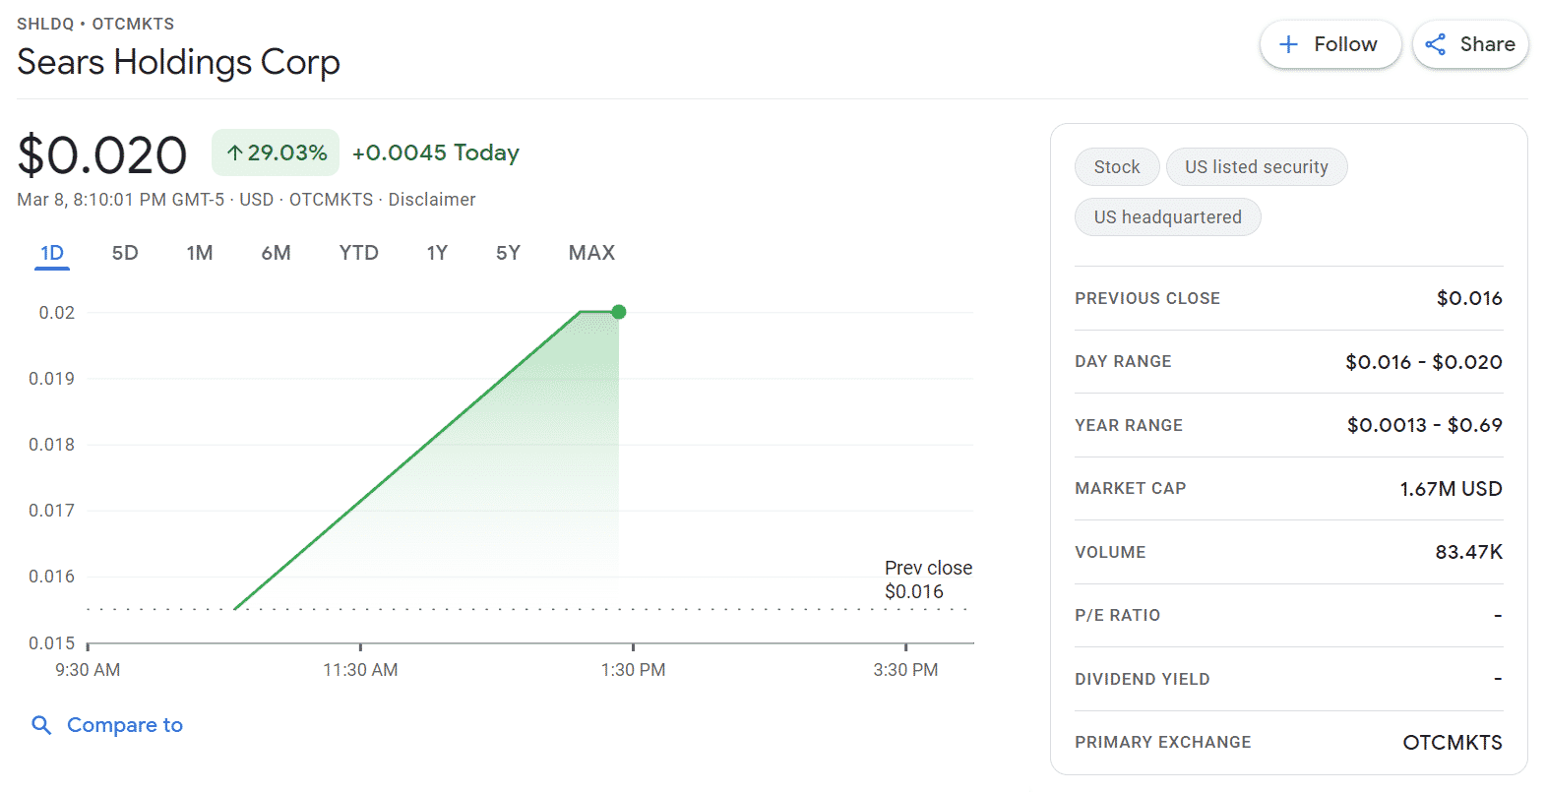Click the Mar 8, 8:10:01 PM timestamp
The height and width of the screenshot is (792, 1546).
coord(120,200)
